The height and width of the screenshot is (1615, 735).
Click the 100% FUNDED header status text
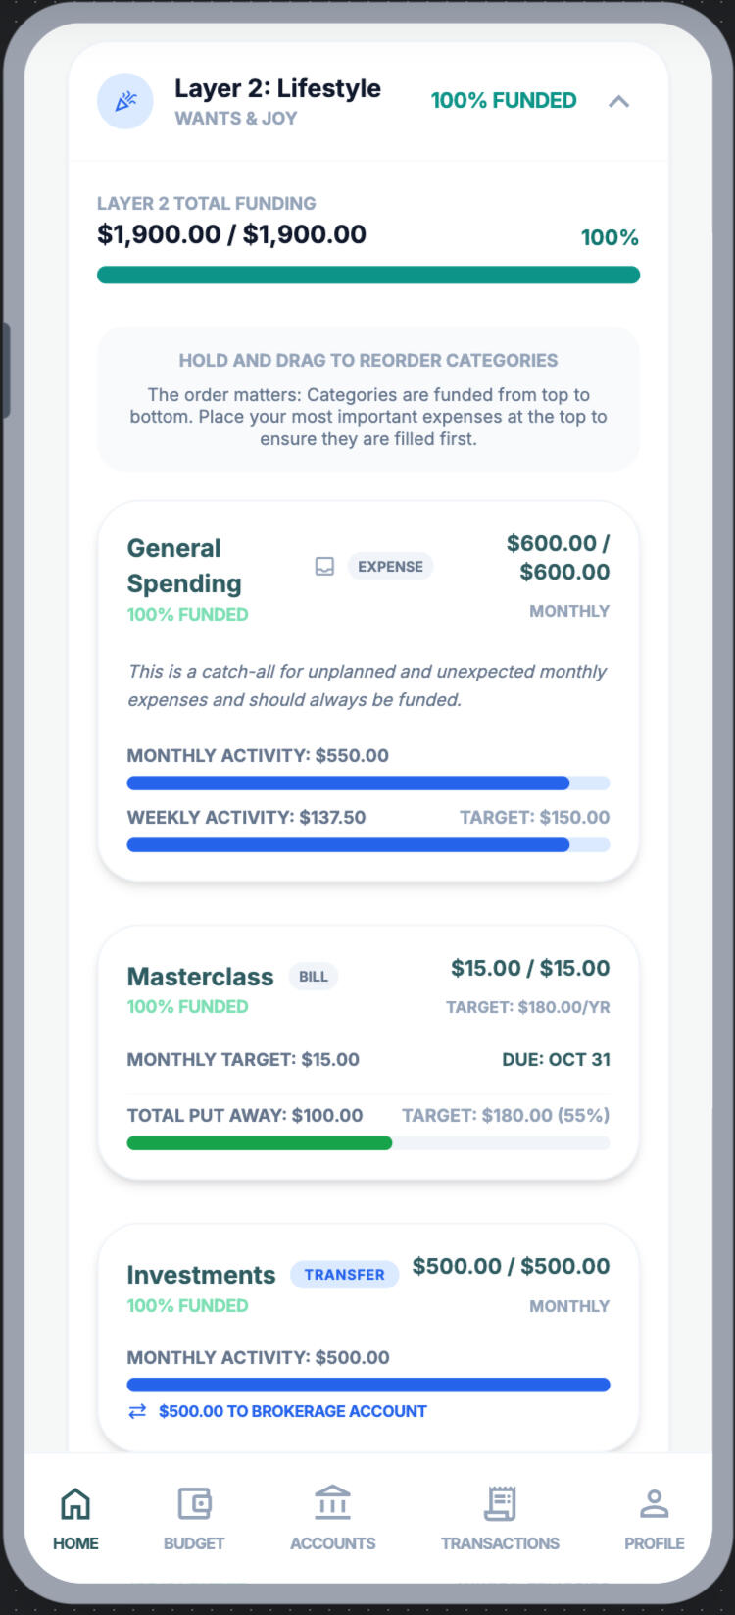point(504,101)
